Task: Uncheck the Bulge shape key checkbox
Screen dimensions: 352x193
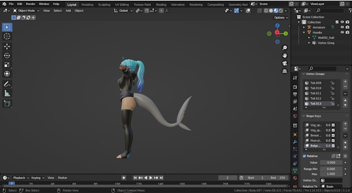Action: coord(333,146)
